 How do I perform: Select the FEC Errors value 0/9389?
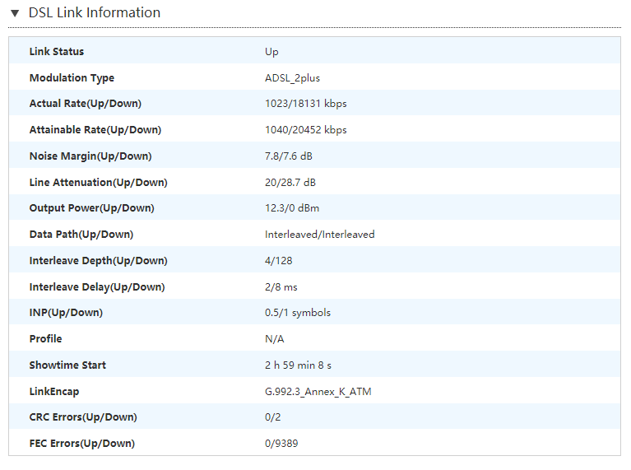(283, 444)
